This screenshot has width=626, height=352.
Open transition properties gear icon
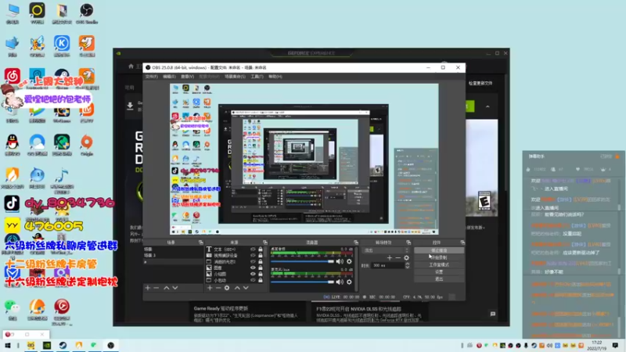[406, 258]
